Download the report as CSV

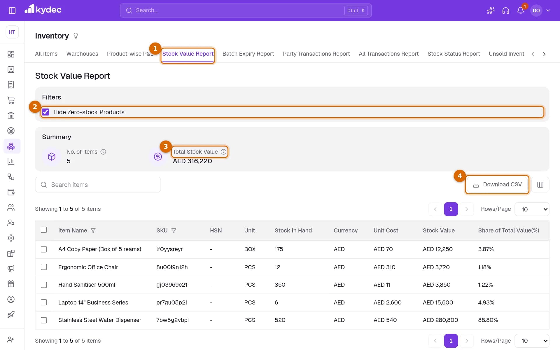(497, 185)
